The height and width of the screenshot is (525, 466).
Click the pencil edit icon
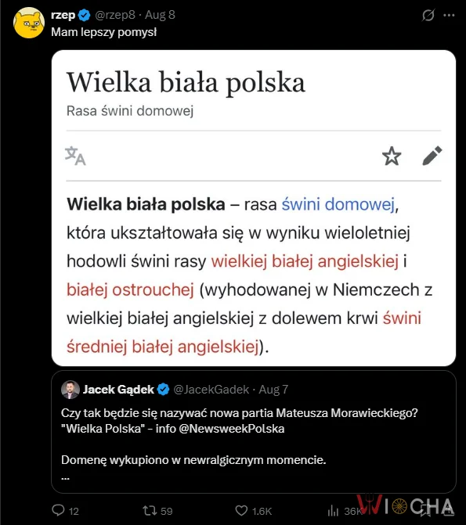click(432, 156)
